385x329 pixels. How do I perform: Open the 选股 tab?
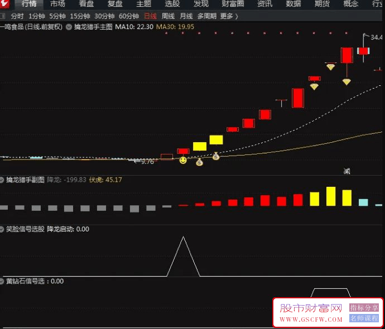point(172,4)
